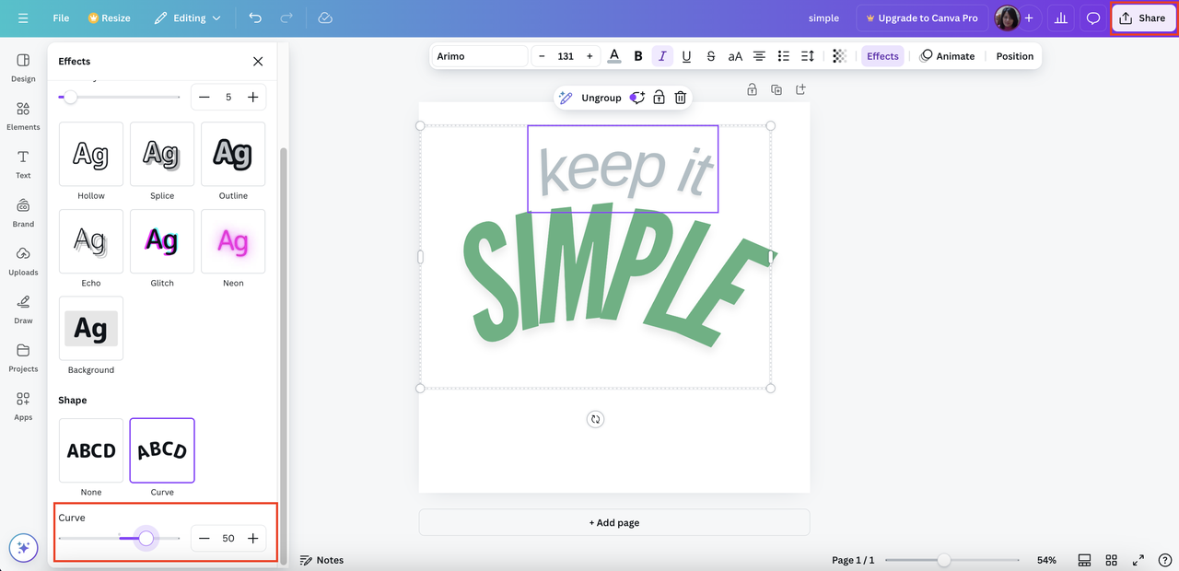
Task: Open the Position tab in toolbar
Action: [1014, 56]
